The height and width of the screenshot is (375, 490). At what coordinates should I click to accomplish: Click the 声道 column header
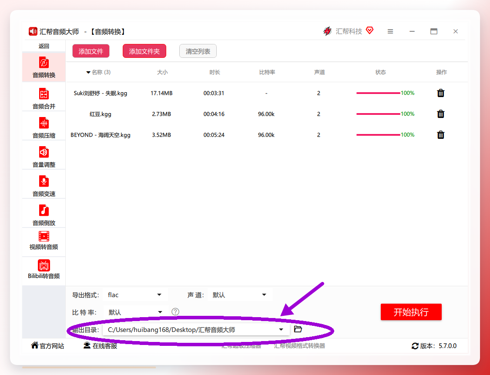tap(319, 72)
